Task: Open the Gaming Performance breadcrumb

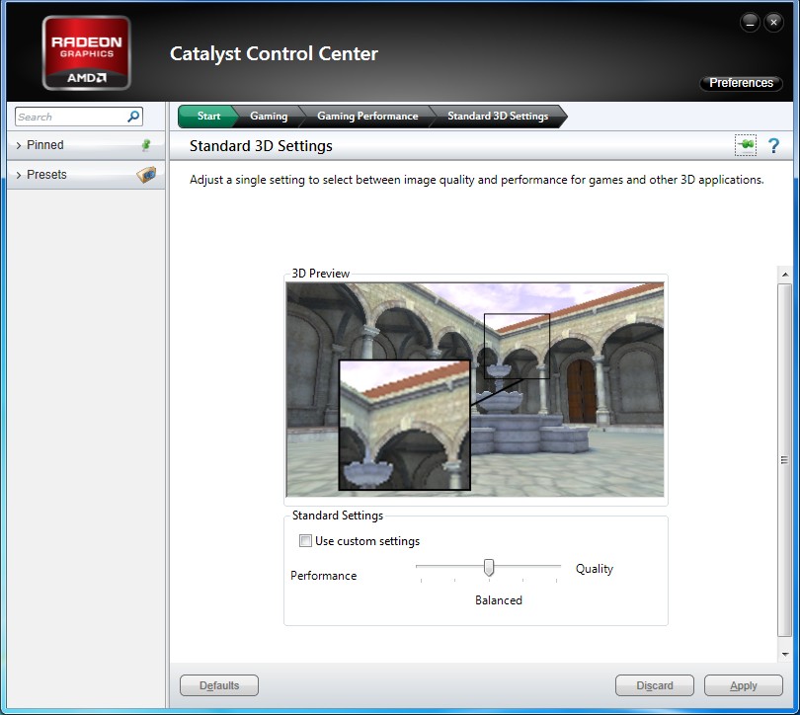Action: pyautogui.click(x=366, y=117)
